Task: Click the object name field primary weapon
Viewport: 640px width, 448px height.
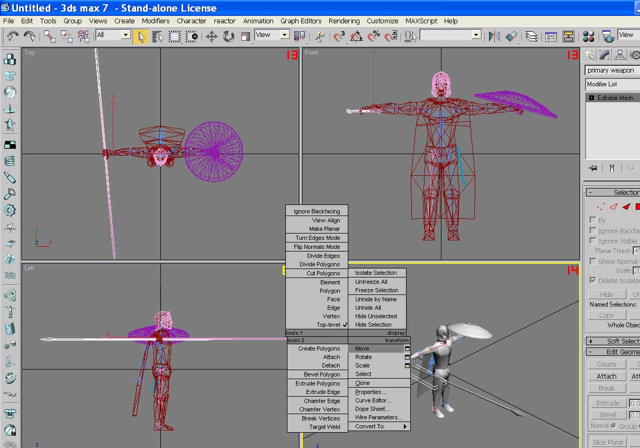Action: [612, 70]
